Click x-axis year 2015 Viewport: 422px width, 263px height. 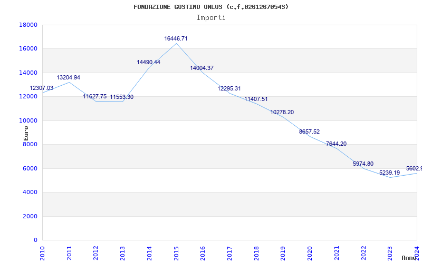pos(176,253)
